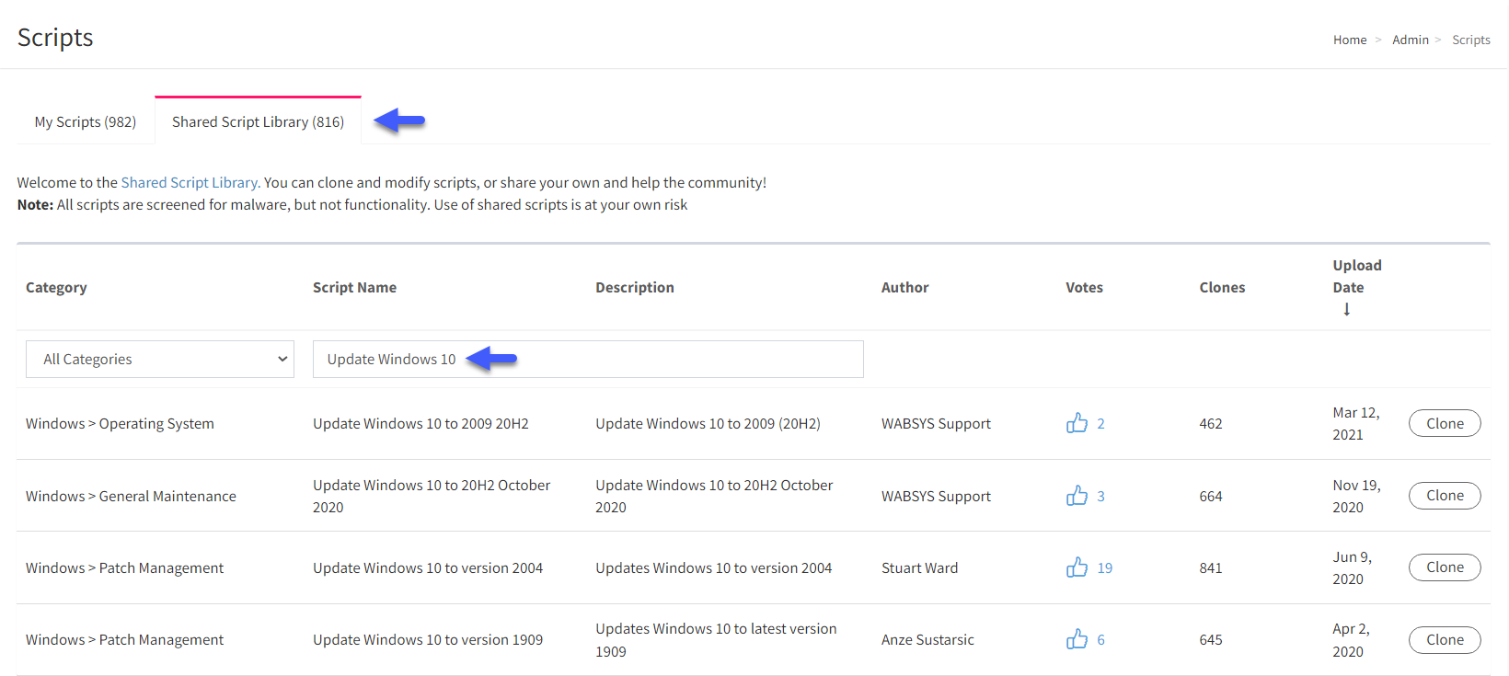Clone the version 2004 update script
Image resolution: width=1509 pixels, height=676 pixels.
tap(1445, 567)
